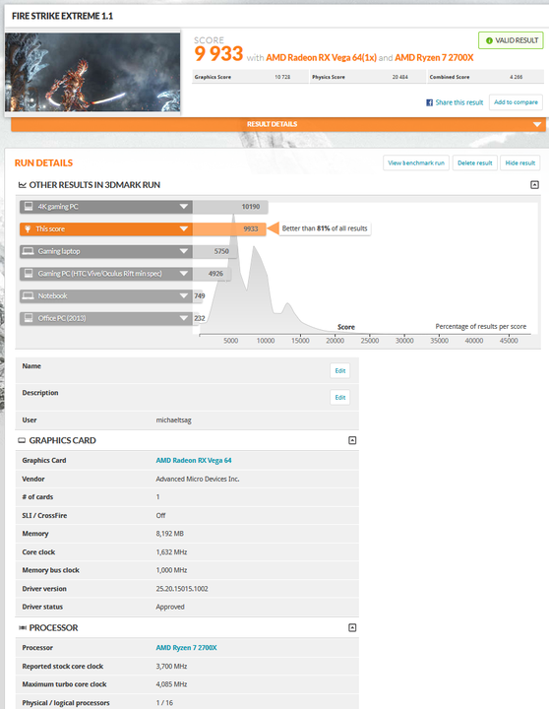Expand the 4K gaming PC dropdown arrow

(183, 207)
